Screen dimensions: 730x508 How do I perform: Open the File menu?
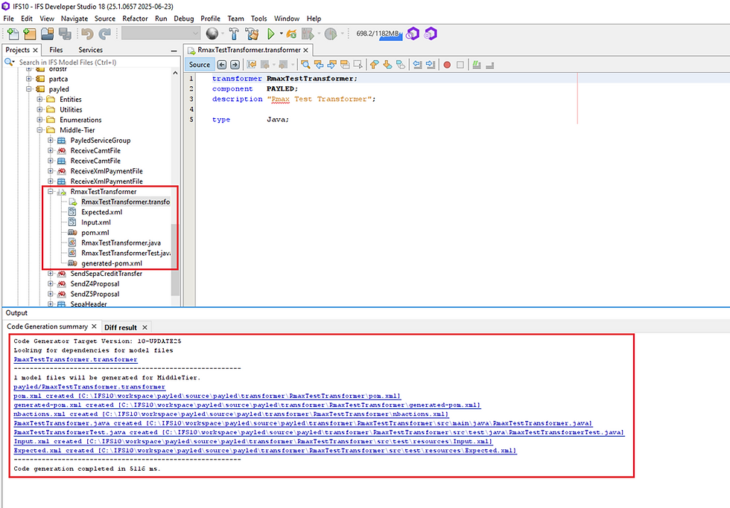8,19
